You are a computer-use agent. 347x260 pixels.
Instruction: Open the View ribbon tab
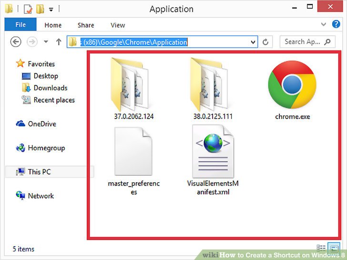tap(118, 25)
